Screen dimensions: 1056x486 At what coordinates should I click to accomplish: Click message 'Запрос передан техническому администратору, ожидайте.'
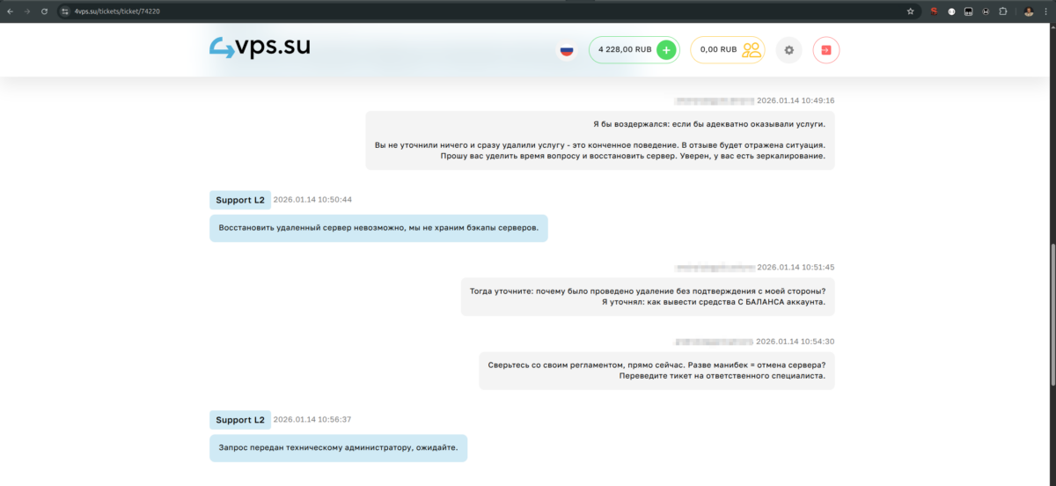pos(339,447)
